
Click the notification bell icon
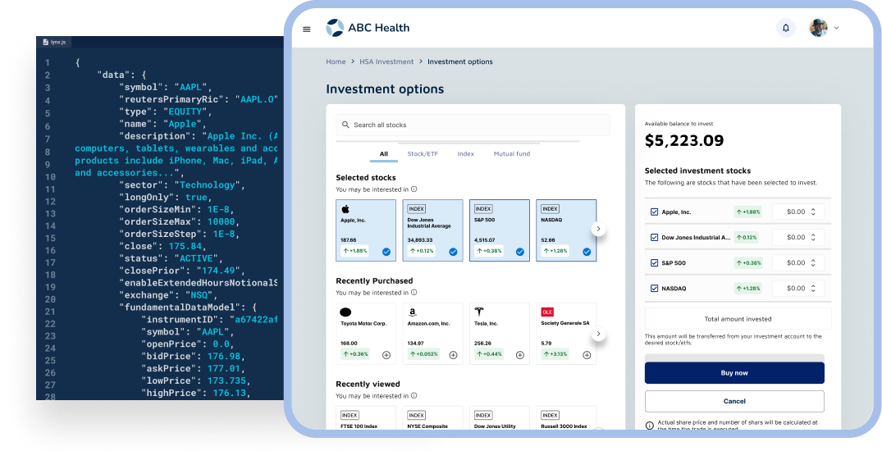tap(785, 28)
